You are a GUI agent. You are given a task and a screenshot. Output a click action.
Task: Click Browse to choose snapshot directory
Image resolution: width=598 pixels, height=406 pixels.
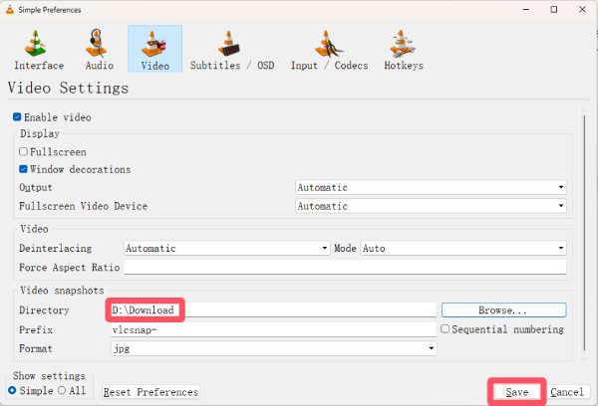click(503, 310)
